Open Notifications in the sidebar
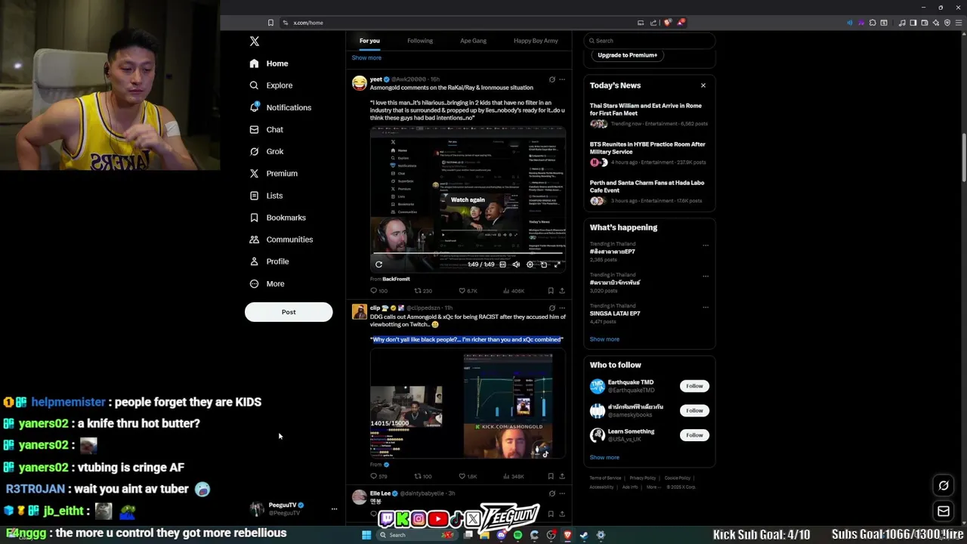The height and width of the screenshot is (544, 967). click(280, 107)
